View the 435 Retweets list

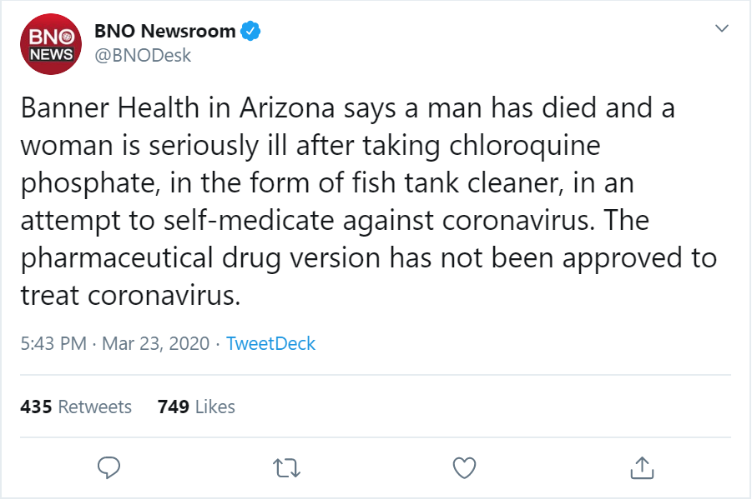pos(76,407)
